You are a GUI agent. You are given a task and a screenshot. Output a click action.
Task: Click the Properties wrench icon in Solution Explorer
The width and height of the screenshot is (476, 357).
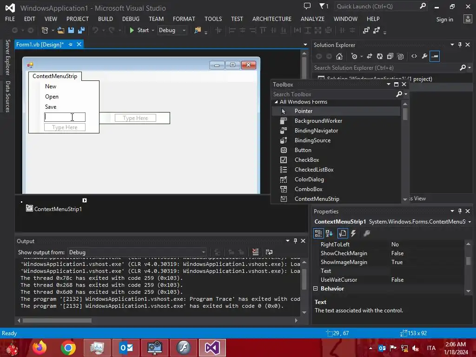click(x=424, y=56)
